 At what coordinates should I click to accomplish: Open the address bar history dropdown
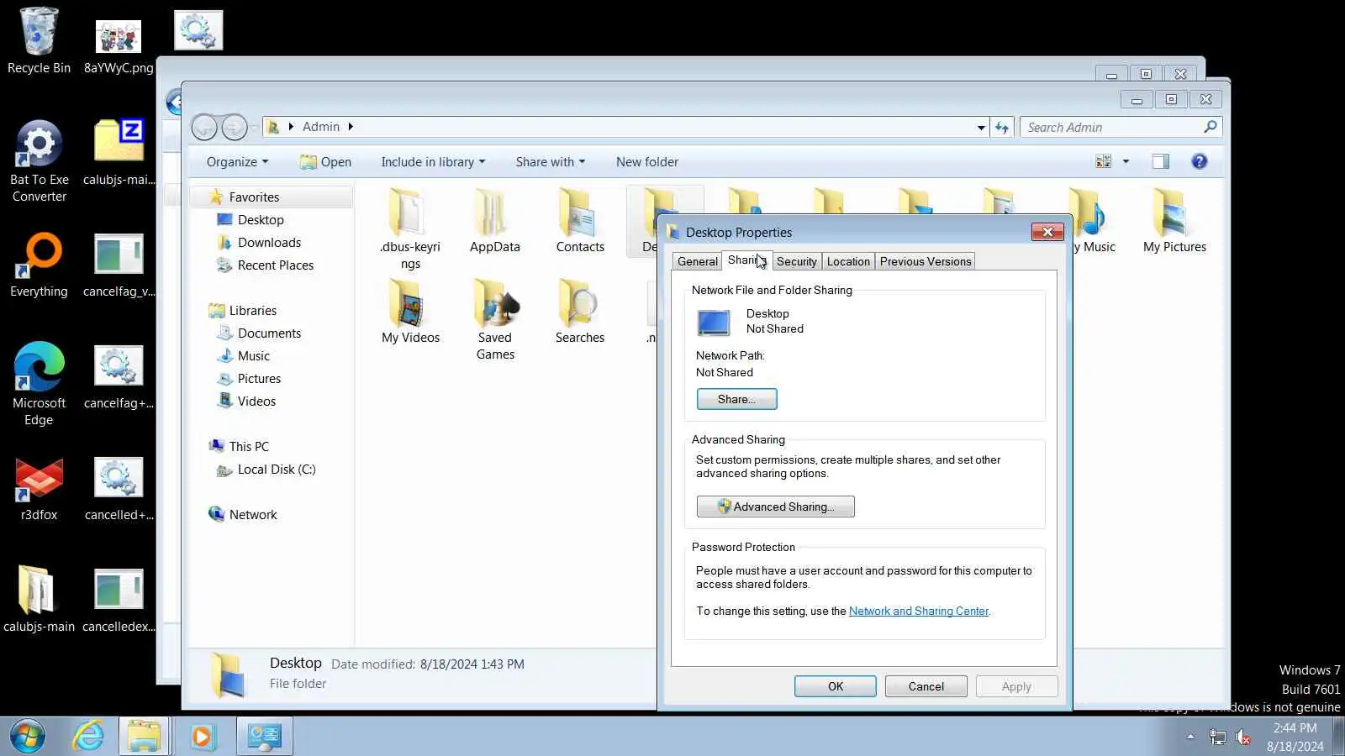click(981, 128)
